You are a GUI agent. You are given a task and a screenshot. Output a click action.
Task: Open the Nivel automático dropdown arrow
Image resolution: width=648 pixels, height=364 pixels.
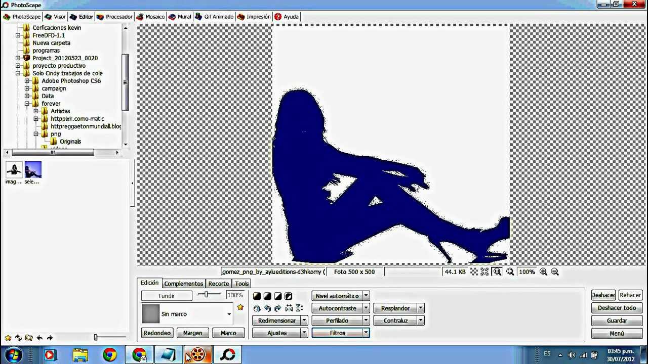(x=366, y=296)
